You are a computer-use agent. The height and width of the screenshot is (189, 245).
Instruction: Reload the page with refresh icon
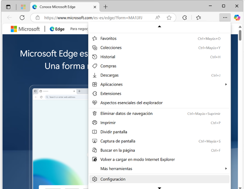point(22,18)
